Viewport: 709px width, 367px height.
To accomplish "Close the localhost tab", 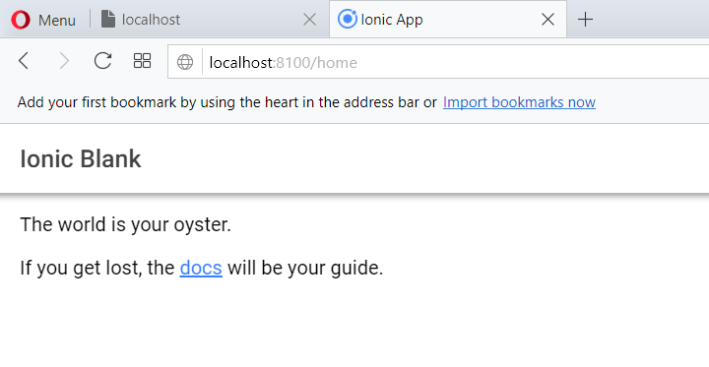I will (309, 20).
